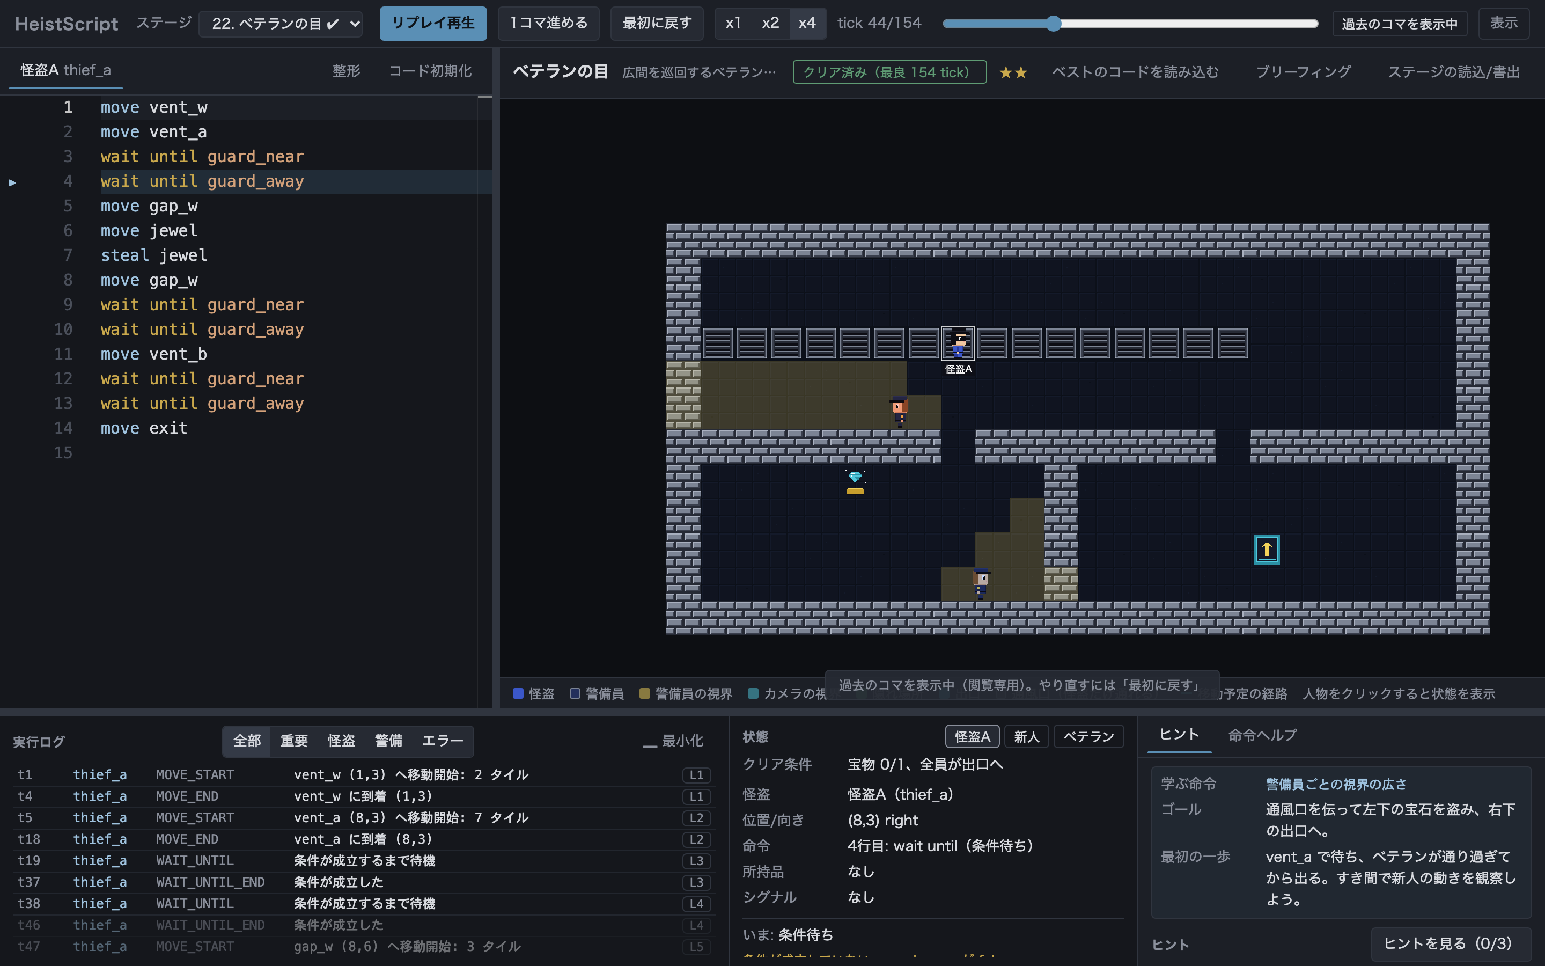Click the blue 怪盗 legend swatch
The width and height of the screenshot is (1545, 966).
pyautogui.click(x=518, y=693)
